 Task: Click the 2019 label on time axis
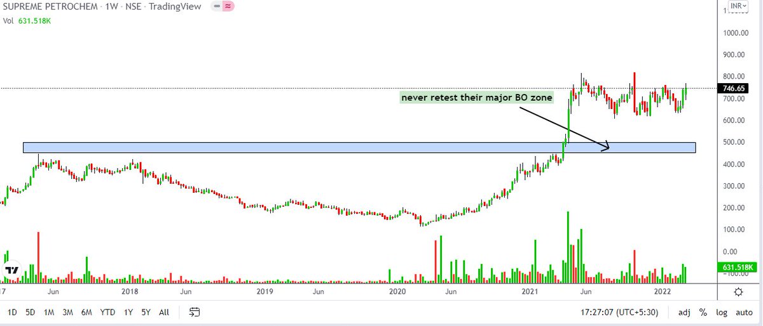point(265,292)
